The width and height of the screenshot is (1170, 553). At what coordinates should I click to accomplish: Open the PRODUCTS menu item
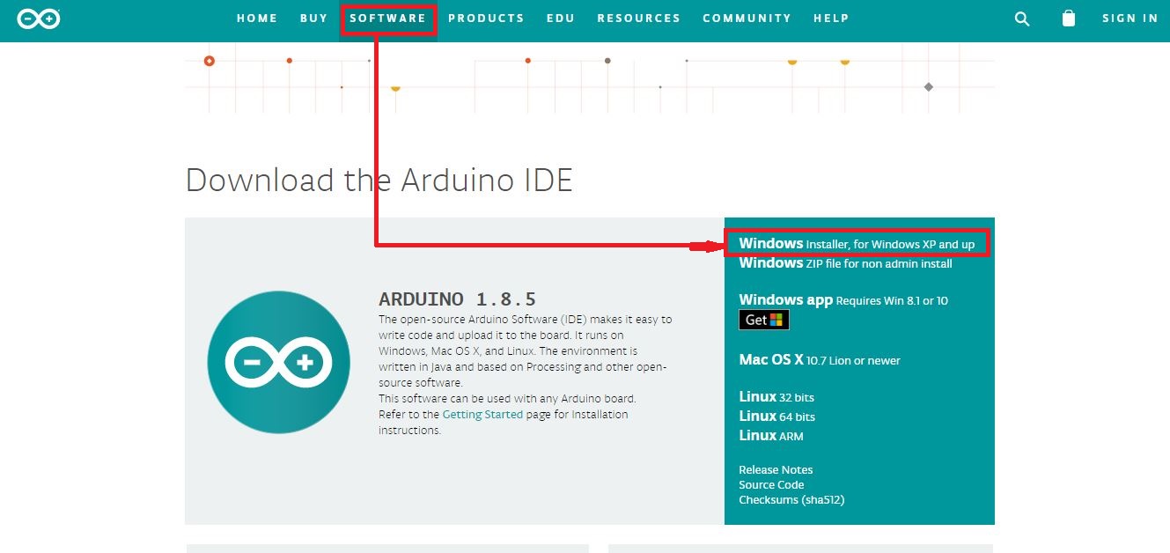(486, 18)
